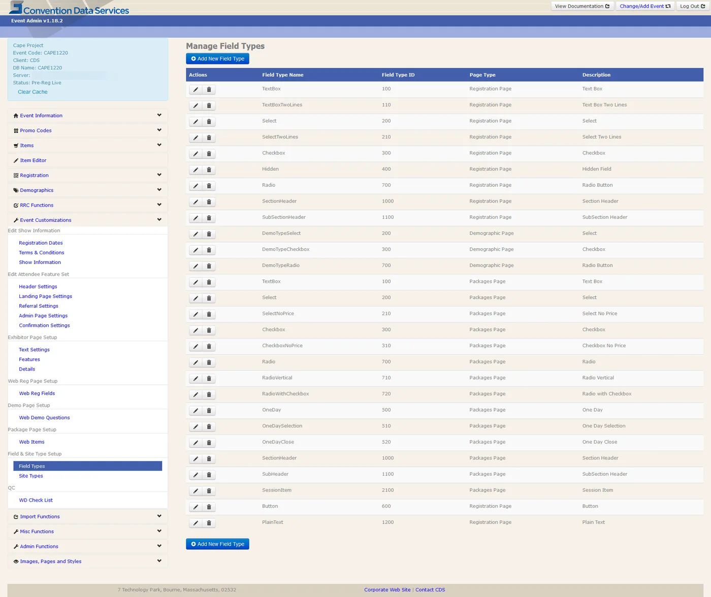
Task: Edit the TextBoxTwoLines field type pencil icon
Action: (x=196, y=106)
